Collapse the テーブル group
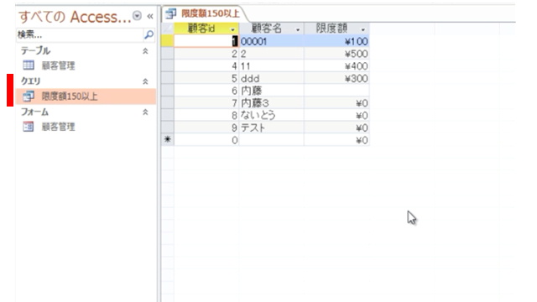 [x=145, y=51]
